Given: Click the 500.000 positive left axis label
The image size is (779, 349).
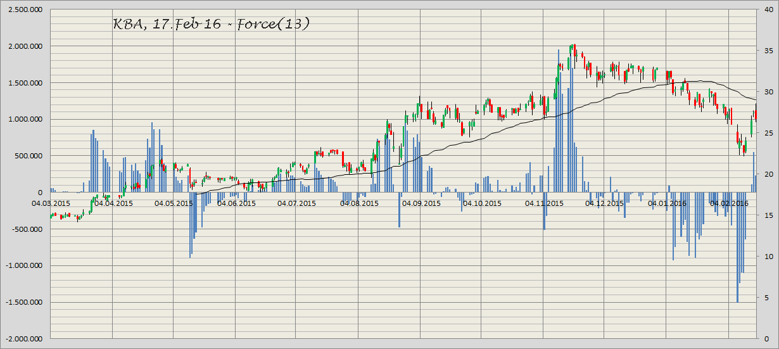Looking at the screenshot, I should coord(29,156).
